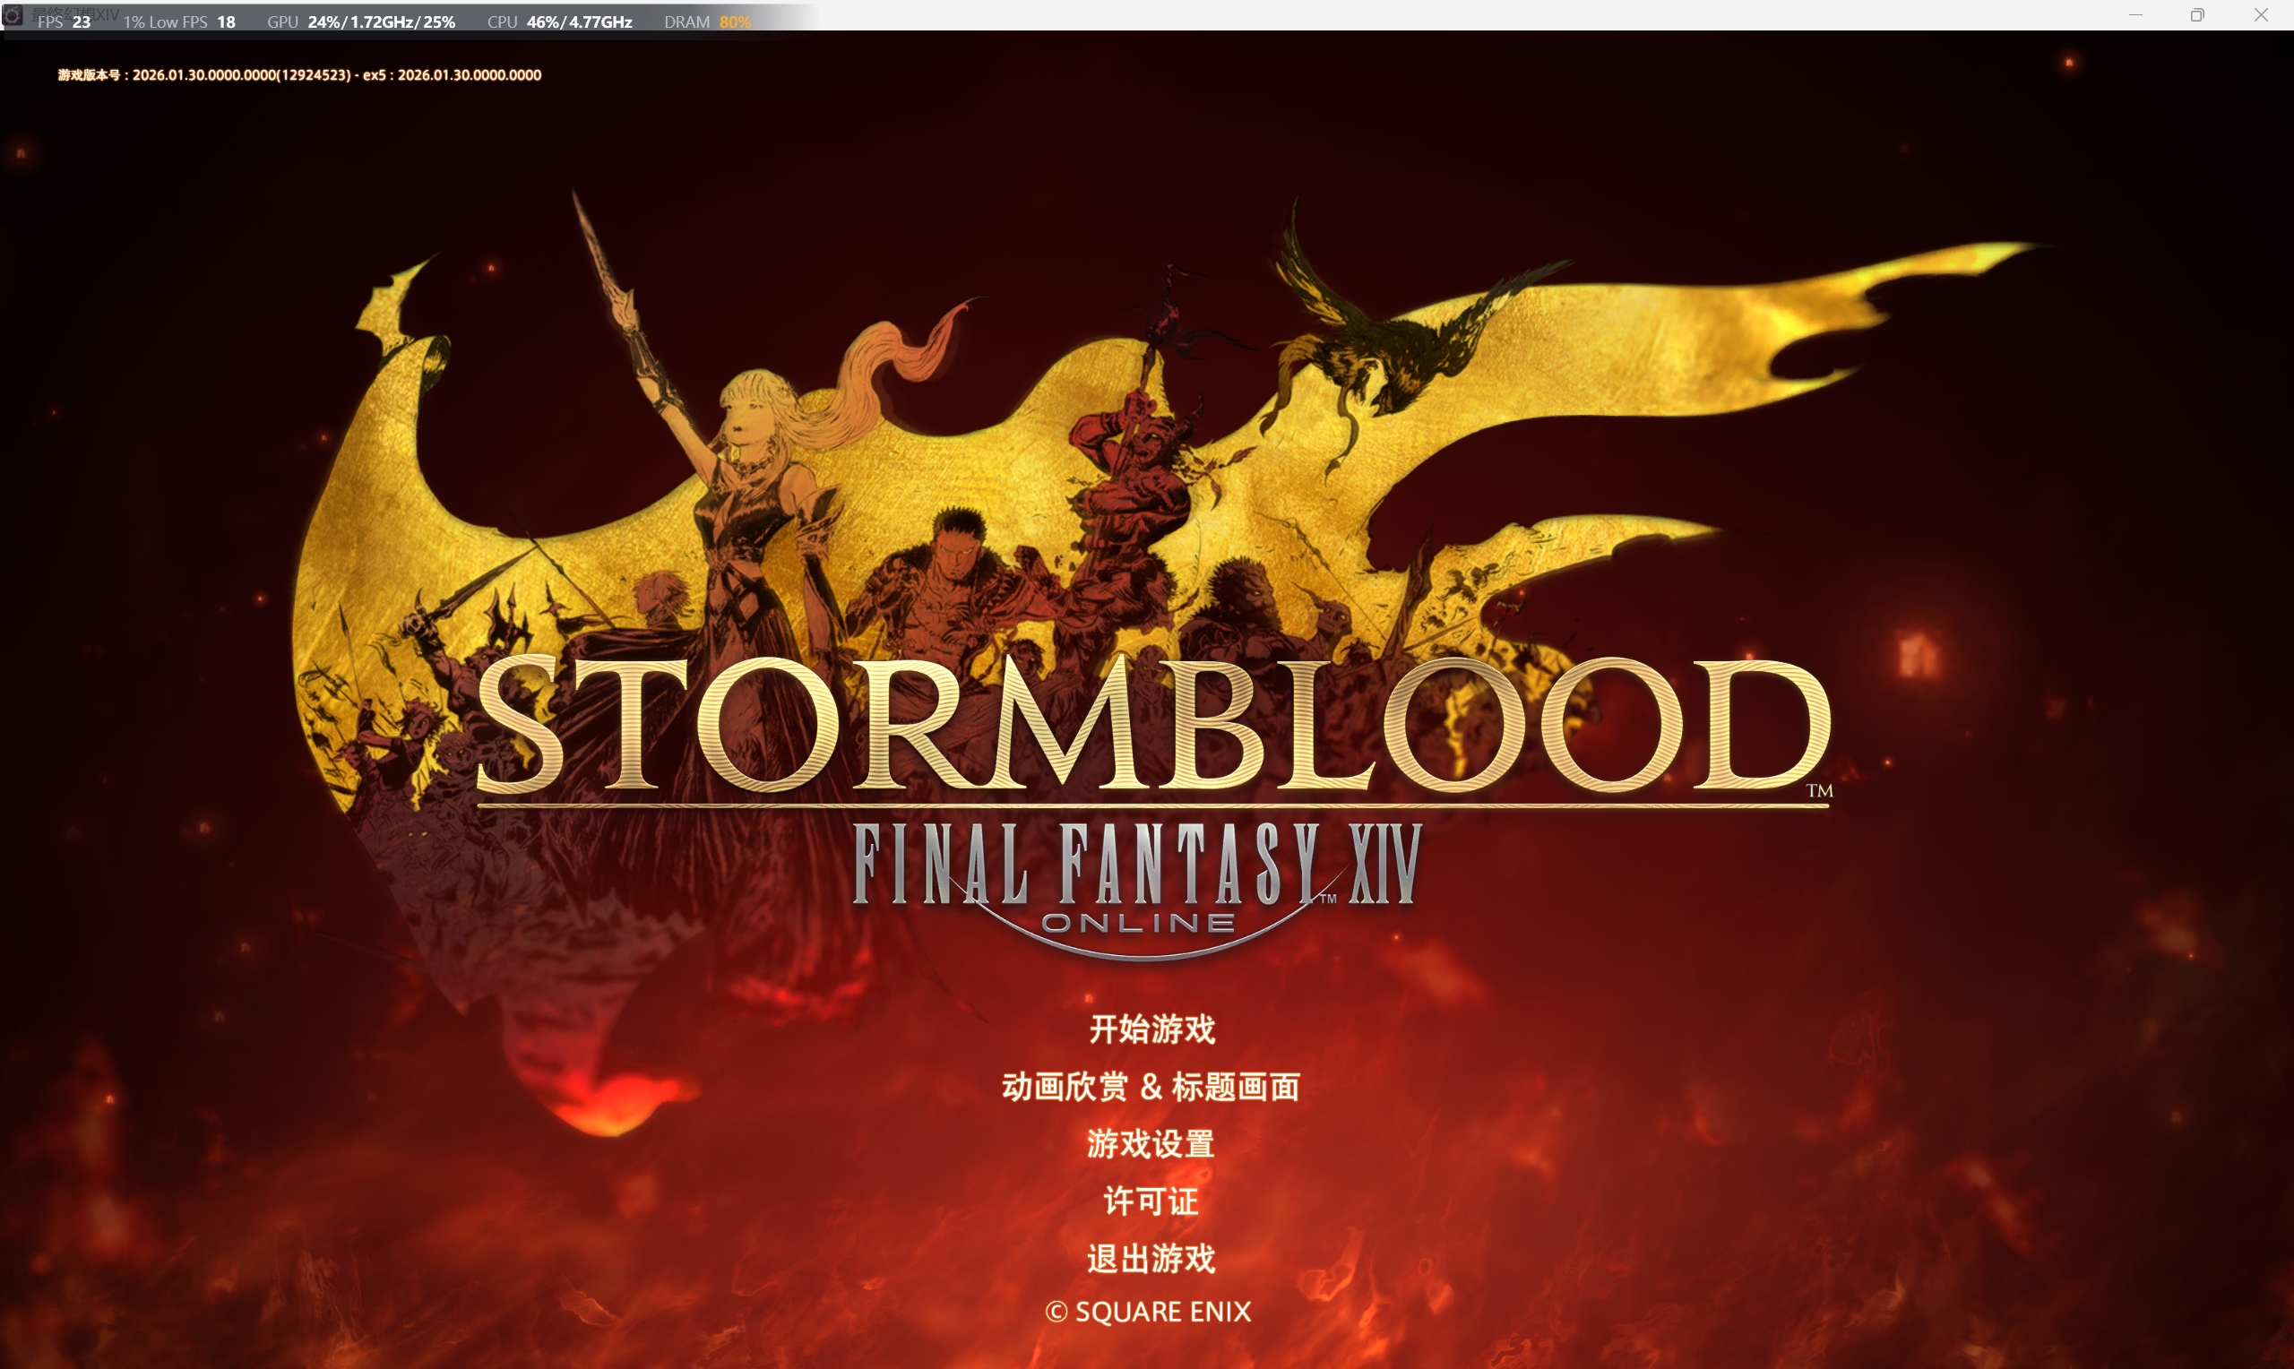Open 动画欣赏 & 标题画面 menu entry
This screenshot has width=2294, height=1369.
tap(1151, 1087)
